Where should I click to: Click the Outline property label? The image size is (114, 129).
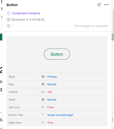coord(13,92)
